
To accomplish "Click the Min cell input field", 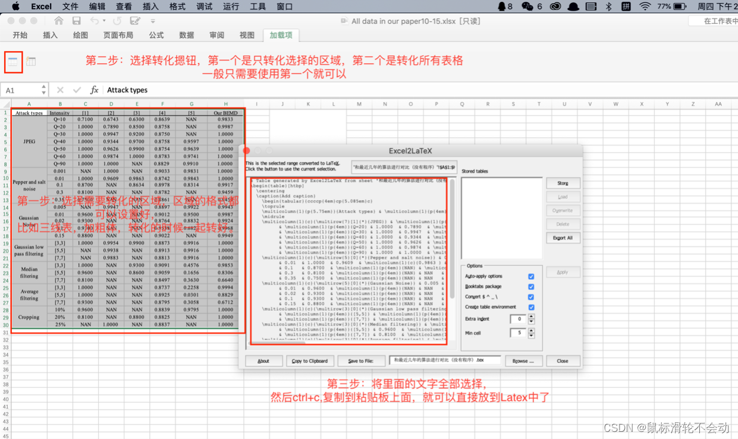I will coord(519,333).
